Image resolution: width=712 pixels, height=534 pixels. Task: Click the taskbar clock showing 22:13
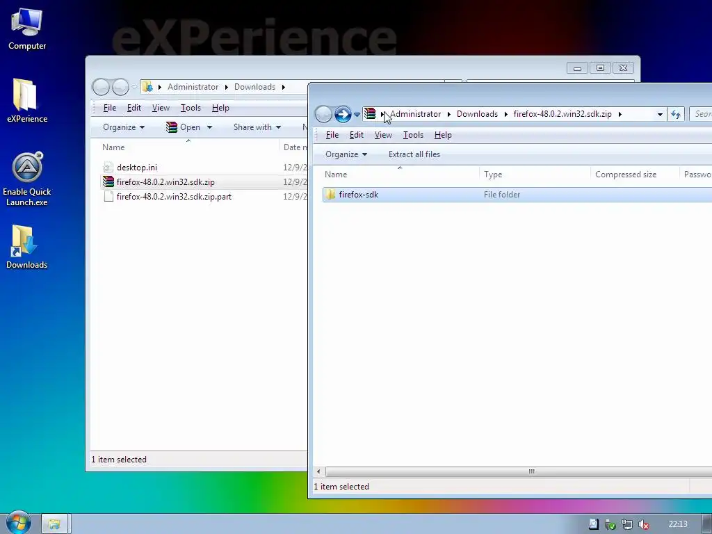(x=677, y=524)
